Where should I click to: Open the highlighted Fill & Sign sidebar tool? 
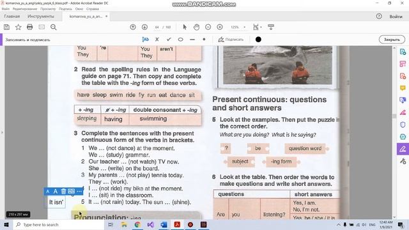click(403, 149)
